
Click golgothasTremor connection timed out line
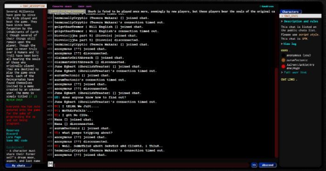pyautogui.click(x=107, y=31)
